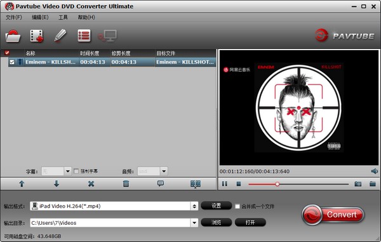Open the 音频 audio track dropdown

pos(164,171)
